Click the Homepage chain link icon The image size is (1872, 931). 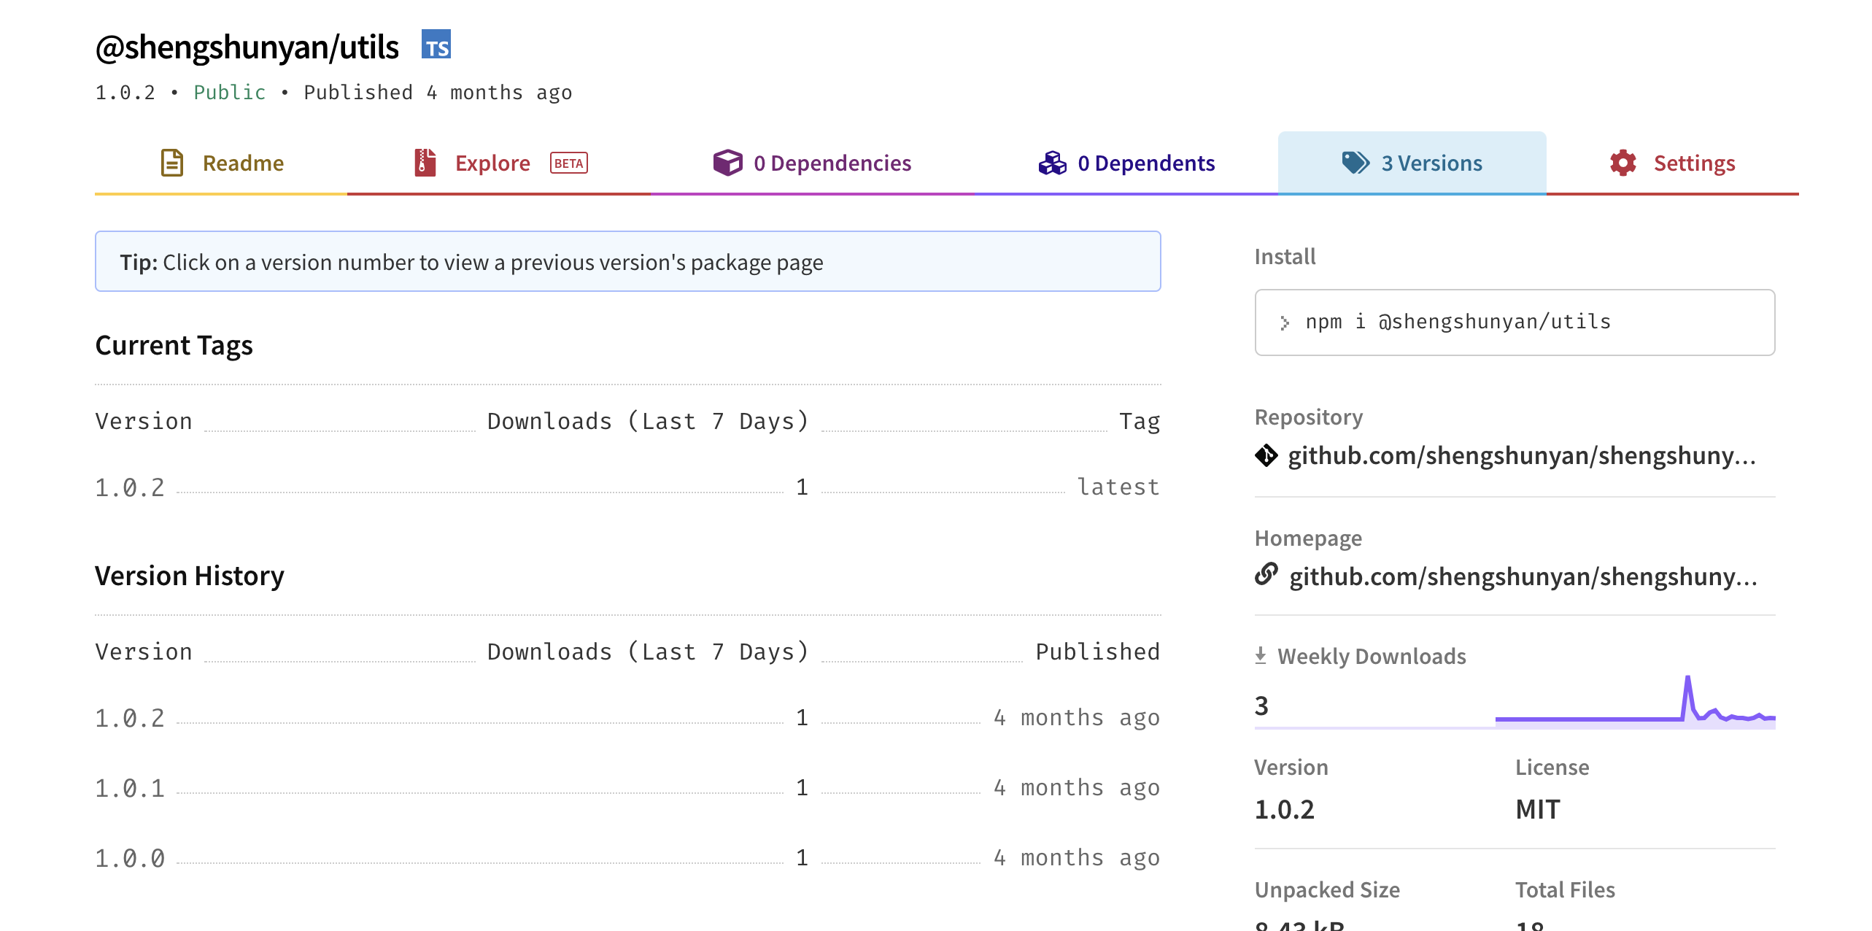pos(1266,575)
